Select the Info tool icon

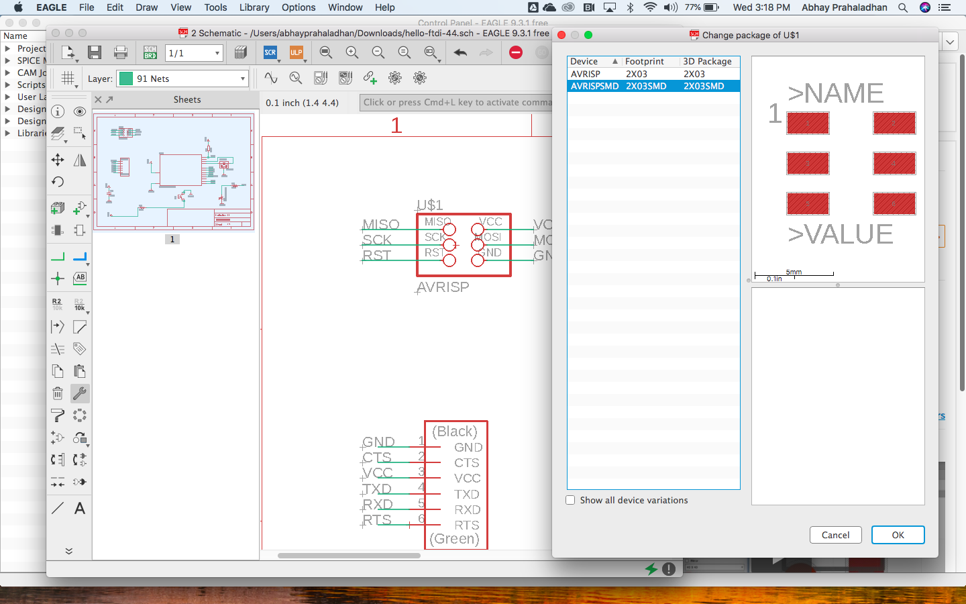[58, 111]
